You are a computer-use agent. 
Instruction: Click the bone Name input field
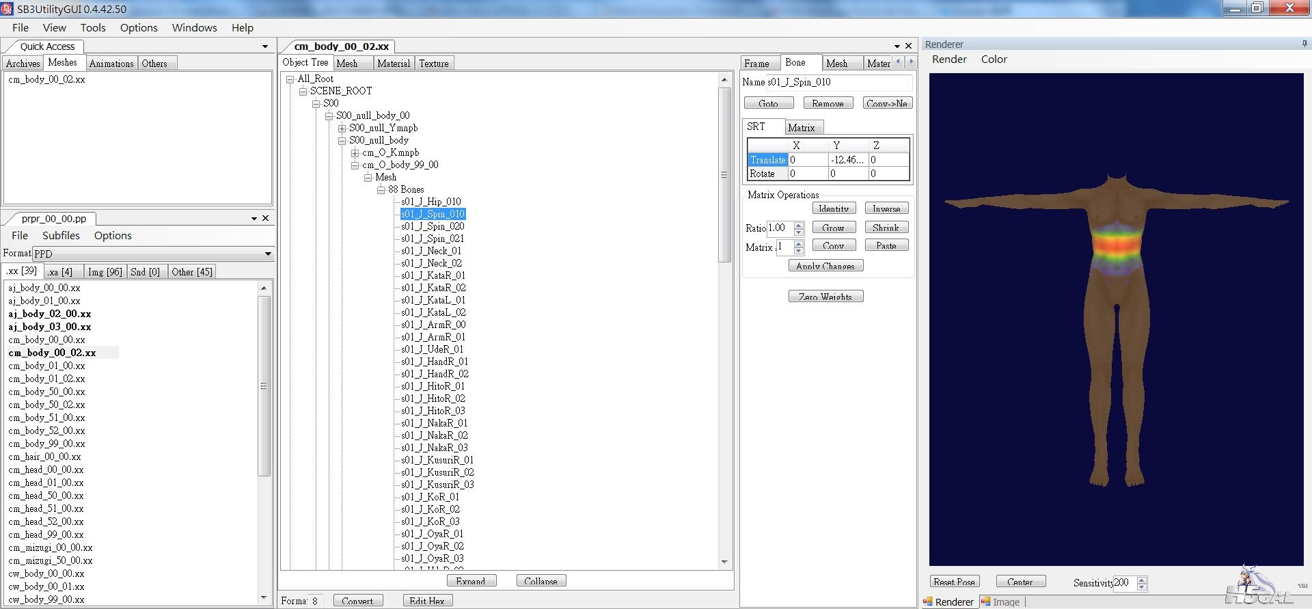839,82
